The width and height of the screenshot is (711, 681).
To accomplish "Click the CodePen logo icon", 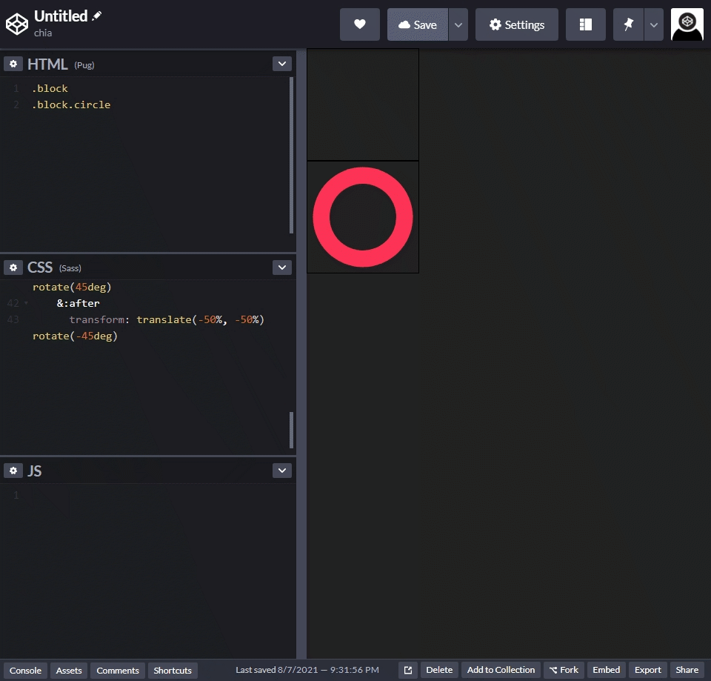I will (17, 24).
